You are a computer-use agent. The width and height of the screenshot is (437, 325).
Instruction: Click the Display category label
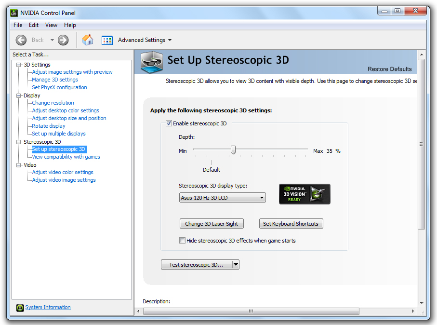pyautogui.click(x=32, y=95)
